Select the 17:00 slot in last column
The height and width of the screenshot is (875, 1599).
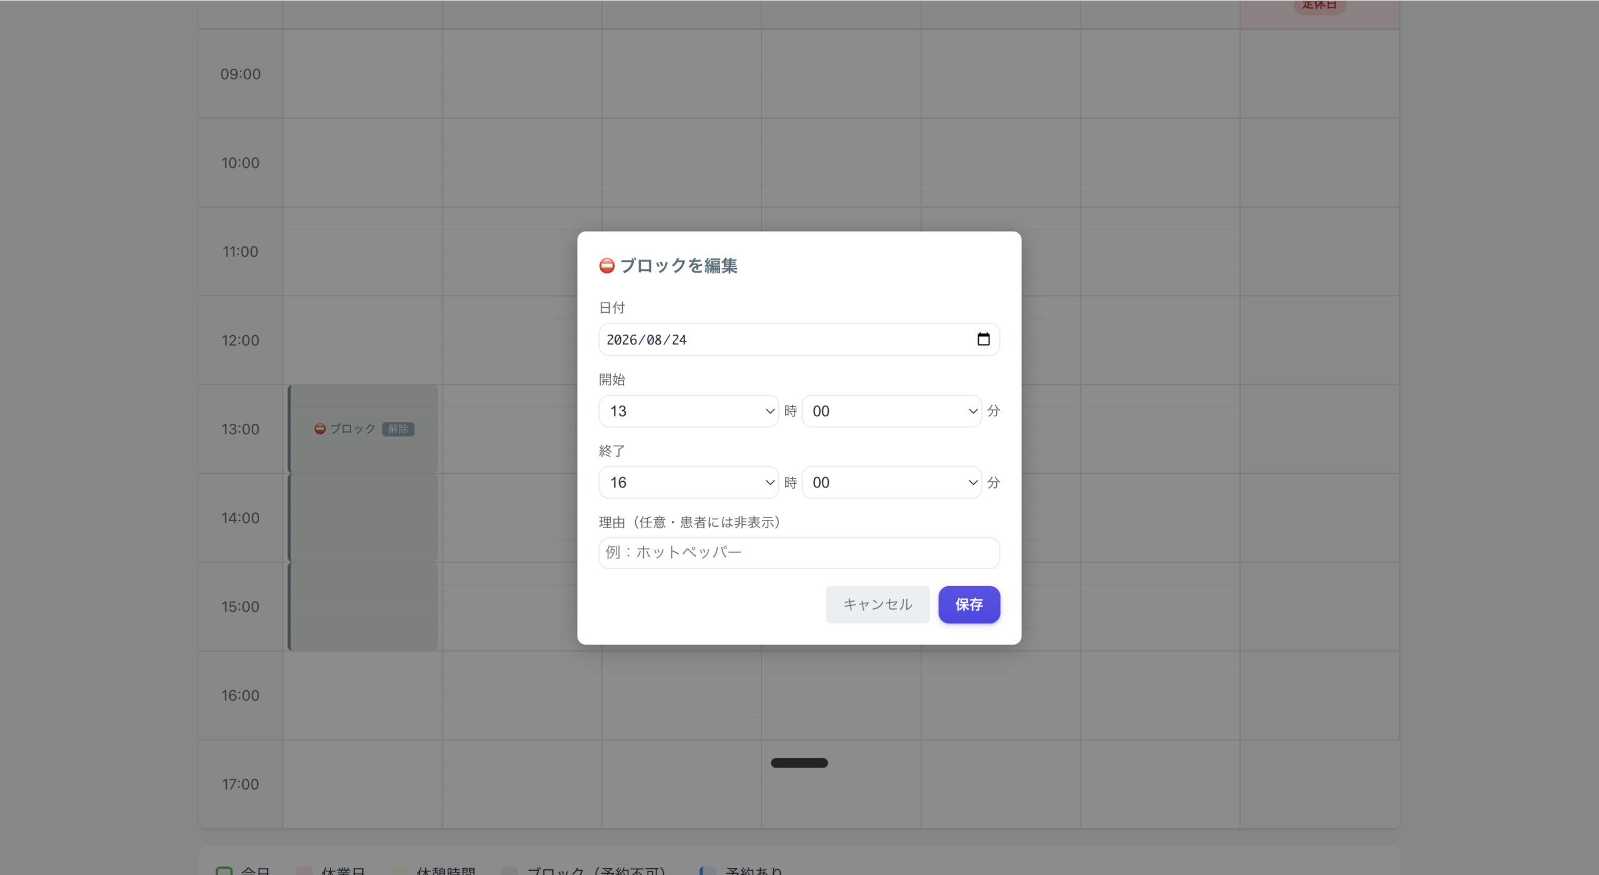[1319, 784]
